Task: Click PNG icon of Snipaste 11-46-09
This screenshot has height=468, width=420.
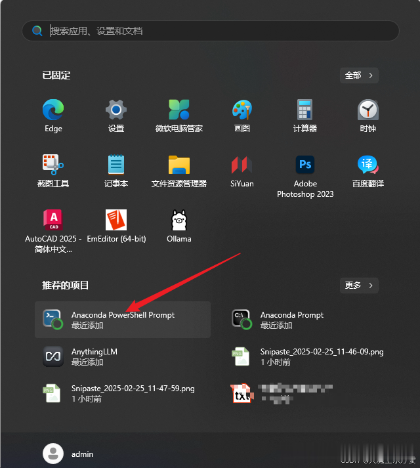Action: 241,356
